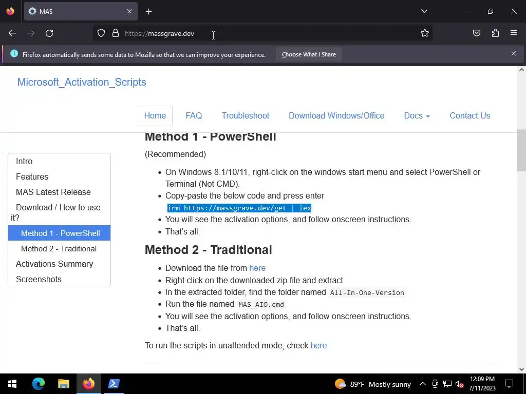
Task: Switch to PowerShell taskbar icon
Action: (114, 384)
